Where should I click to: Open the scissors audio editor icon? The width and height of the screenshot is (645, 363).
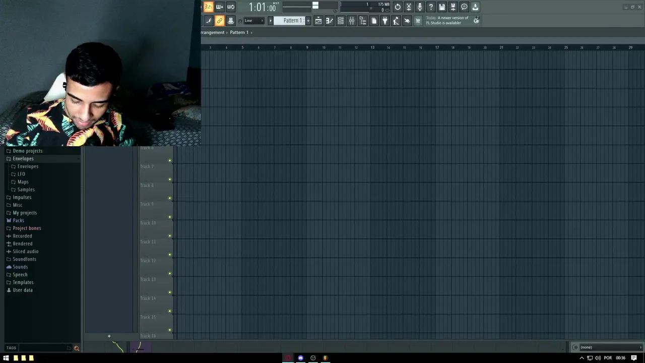(x=409, y=7)
